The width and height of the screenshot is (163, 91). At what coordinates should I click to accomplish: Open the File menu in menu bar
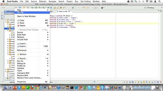coord(21,1)
